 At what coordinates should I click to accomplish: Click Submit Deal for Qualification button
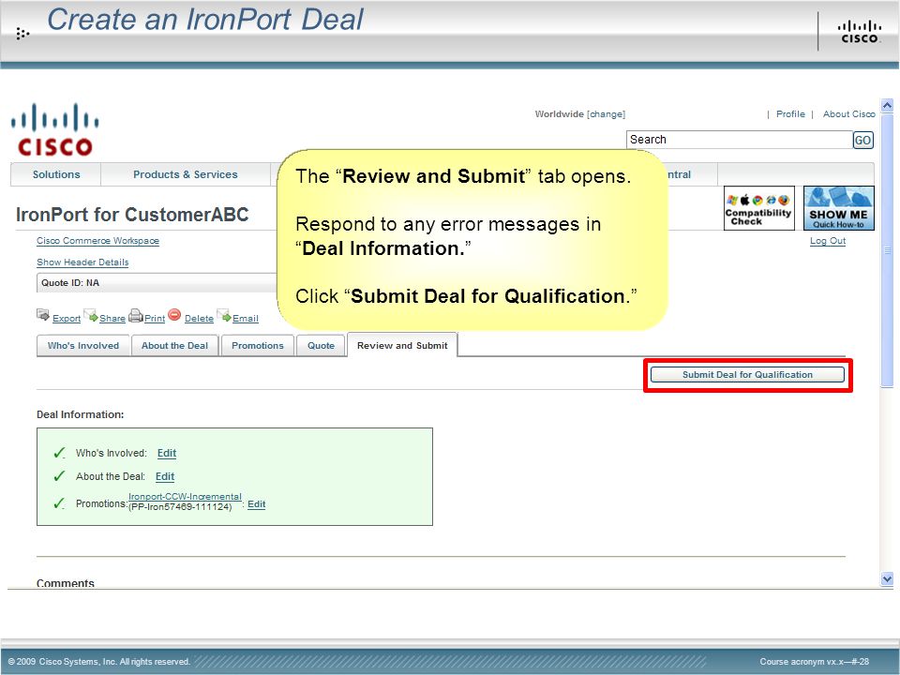click(x=747, y=375)
